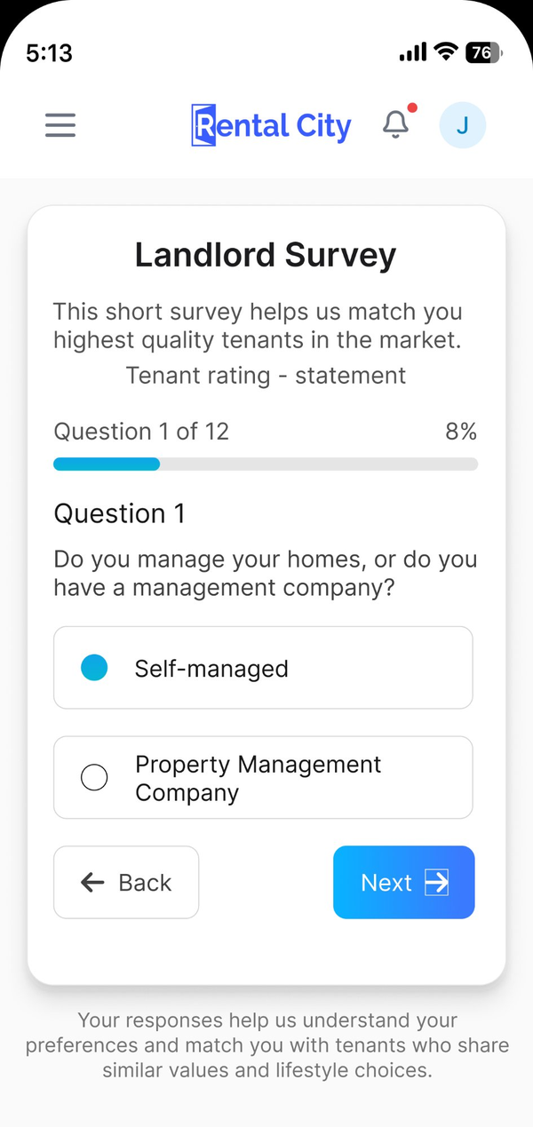The height and width of the screenshot is (1127, 533).
Task: Choose Property Management Company option
Action: 263,778
